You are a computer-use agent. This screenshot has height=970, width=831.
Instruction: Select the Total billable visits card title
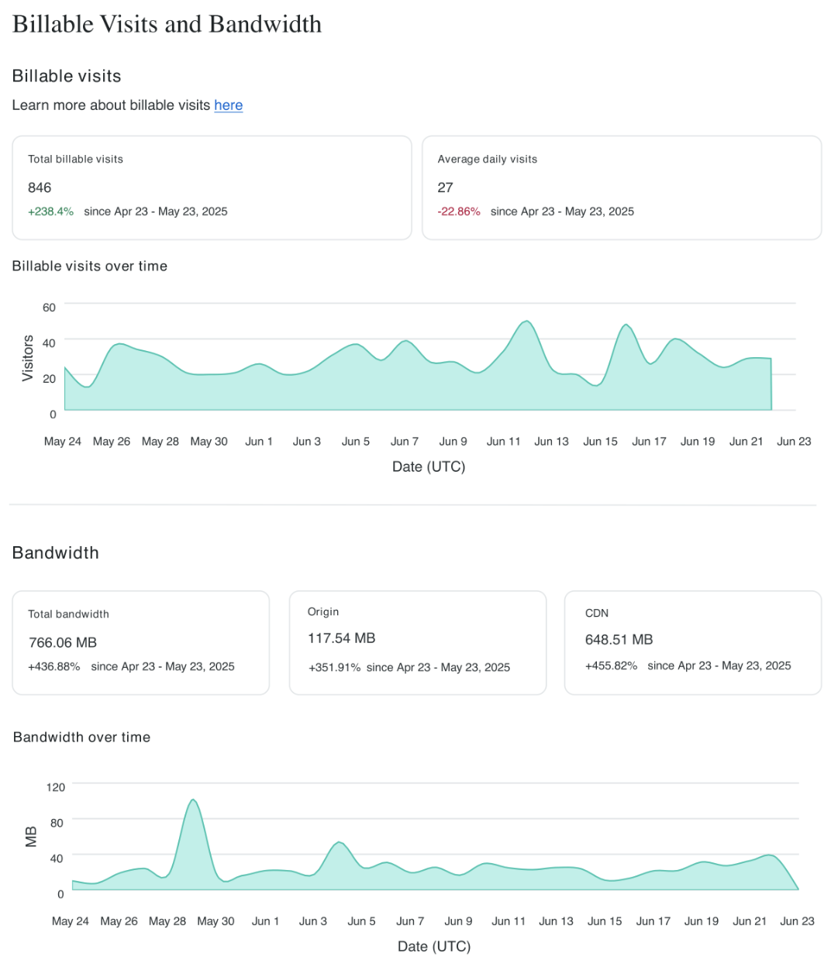[75, 159]
